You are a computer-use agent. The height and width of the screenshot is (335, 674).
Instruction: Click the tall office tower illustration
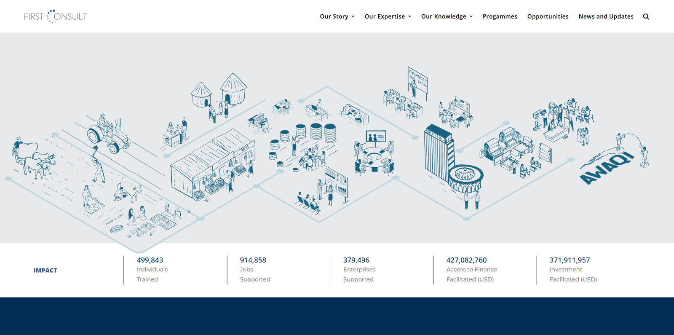point(438,152)
